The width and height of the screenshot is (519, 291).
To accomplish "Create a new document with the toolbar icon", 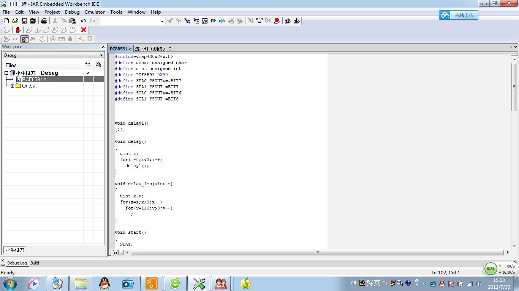I will click(x=6, y=21).
